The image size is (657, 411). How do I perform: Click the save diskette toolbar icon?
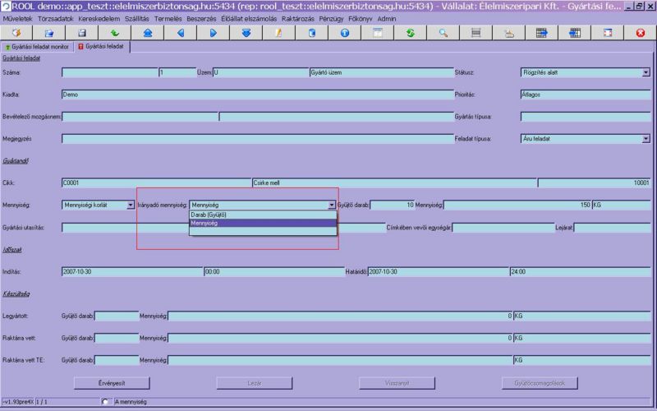81,33
